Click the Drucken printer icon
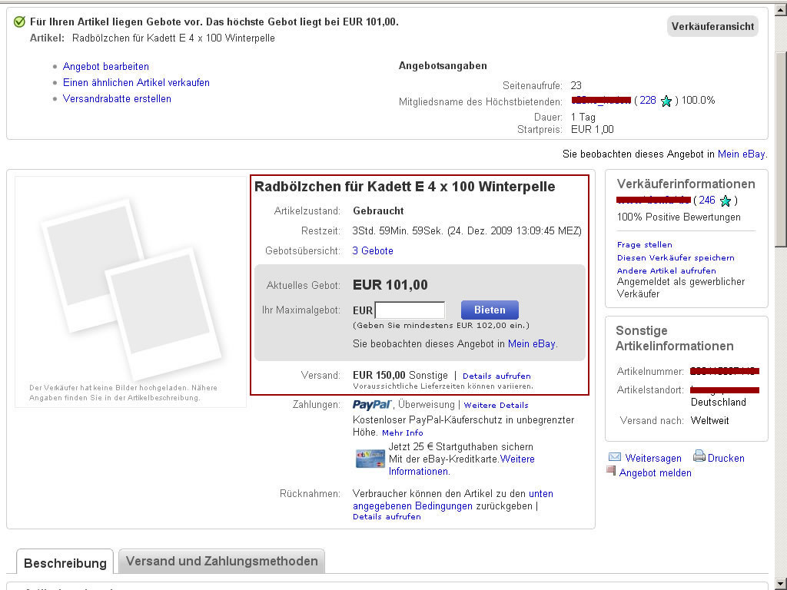This screenshot has height=590, width=787. pos(699,456)
